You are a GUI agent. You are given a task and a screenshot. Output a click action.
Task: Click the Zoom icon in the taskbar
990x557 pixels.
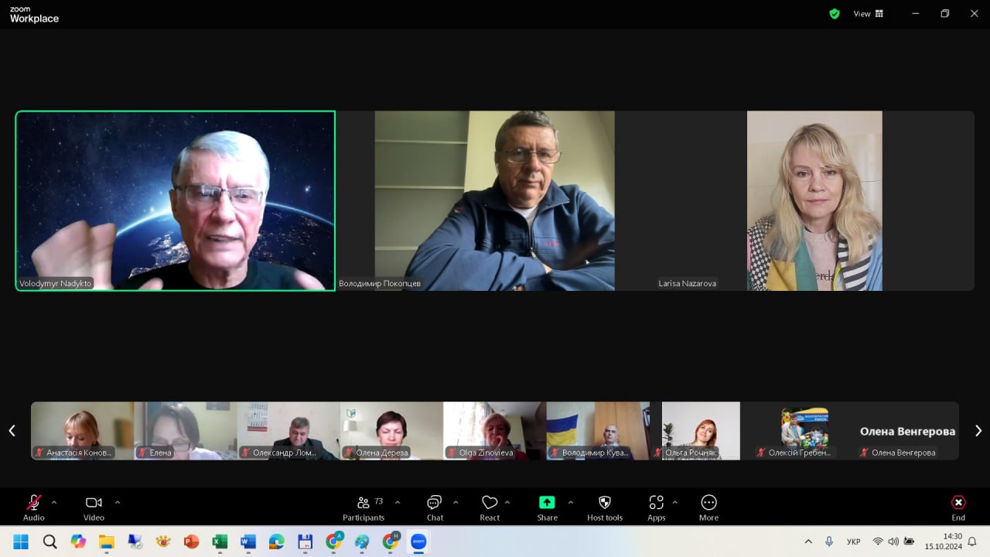(x=418, y=542)
